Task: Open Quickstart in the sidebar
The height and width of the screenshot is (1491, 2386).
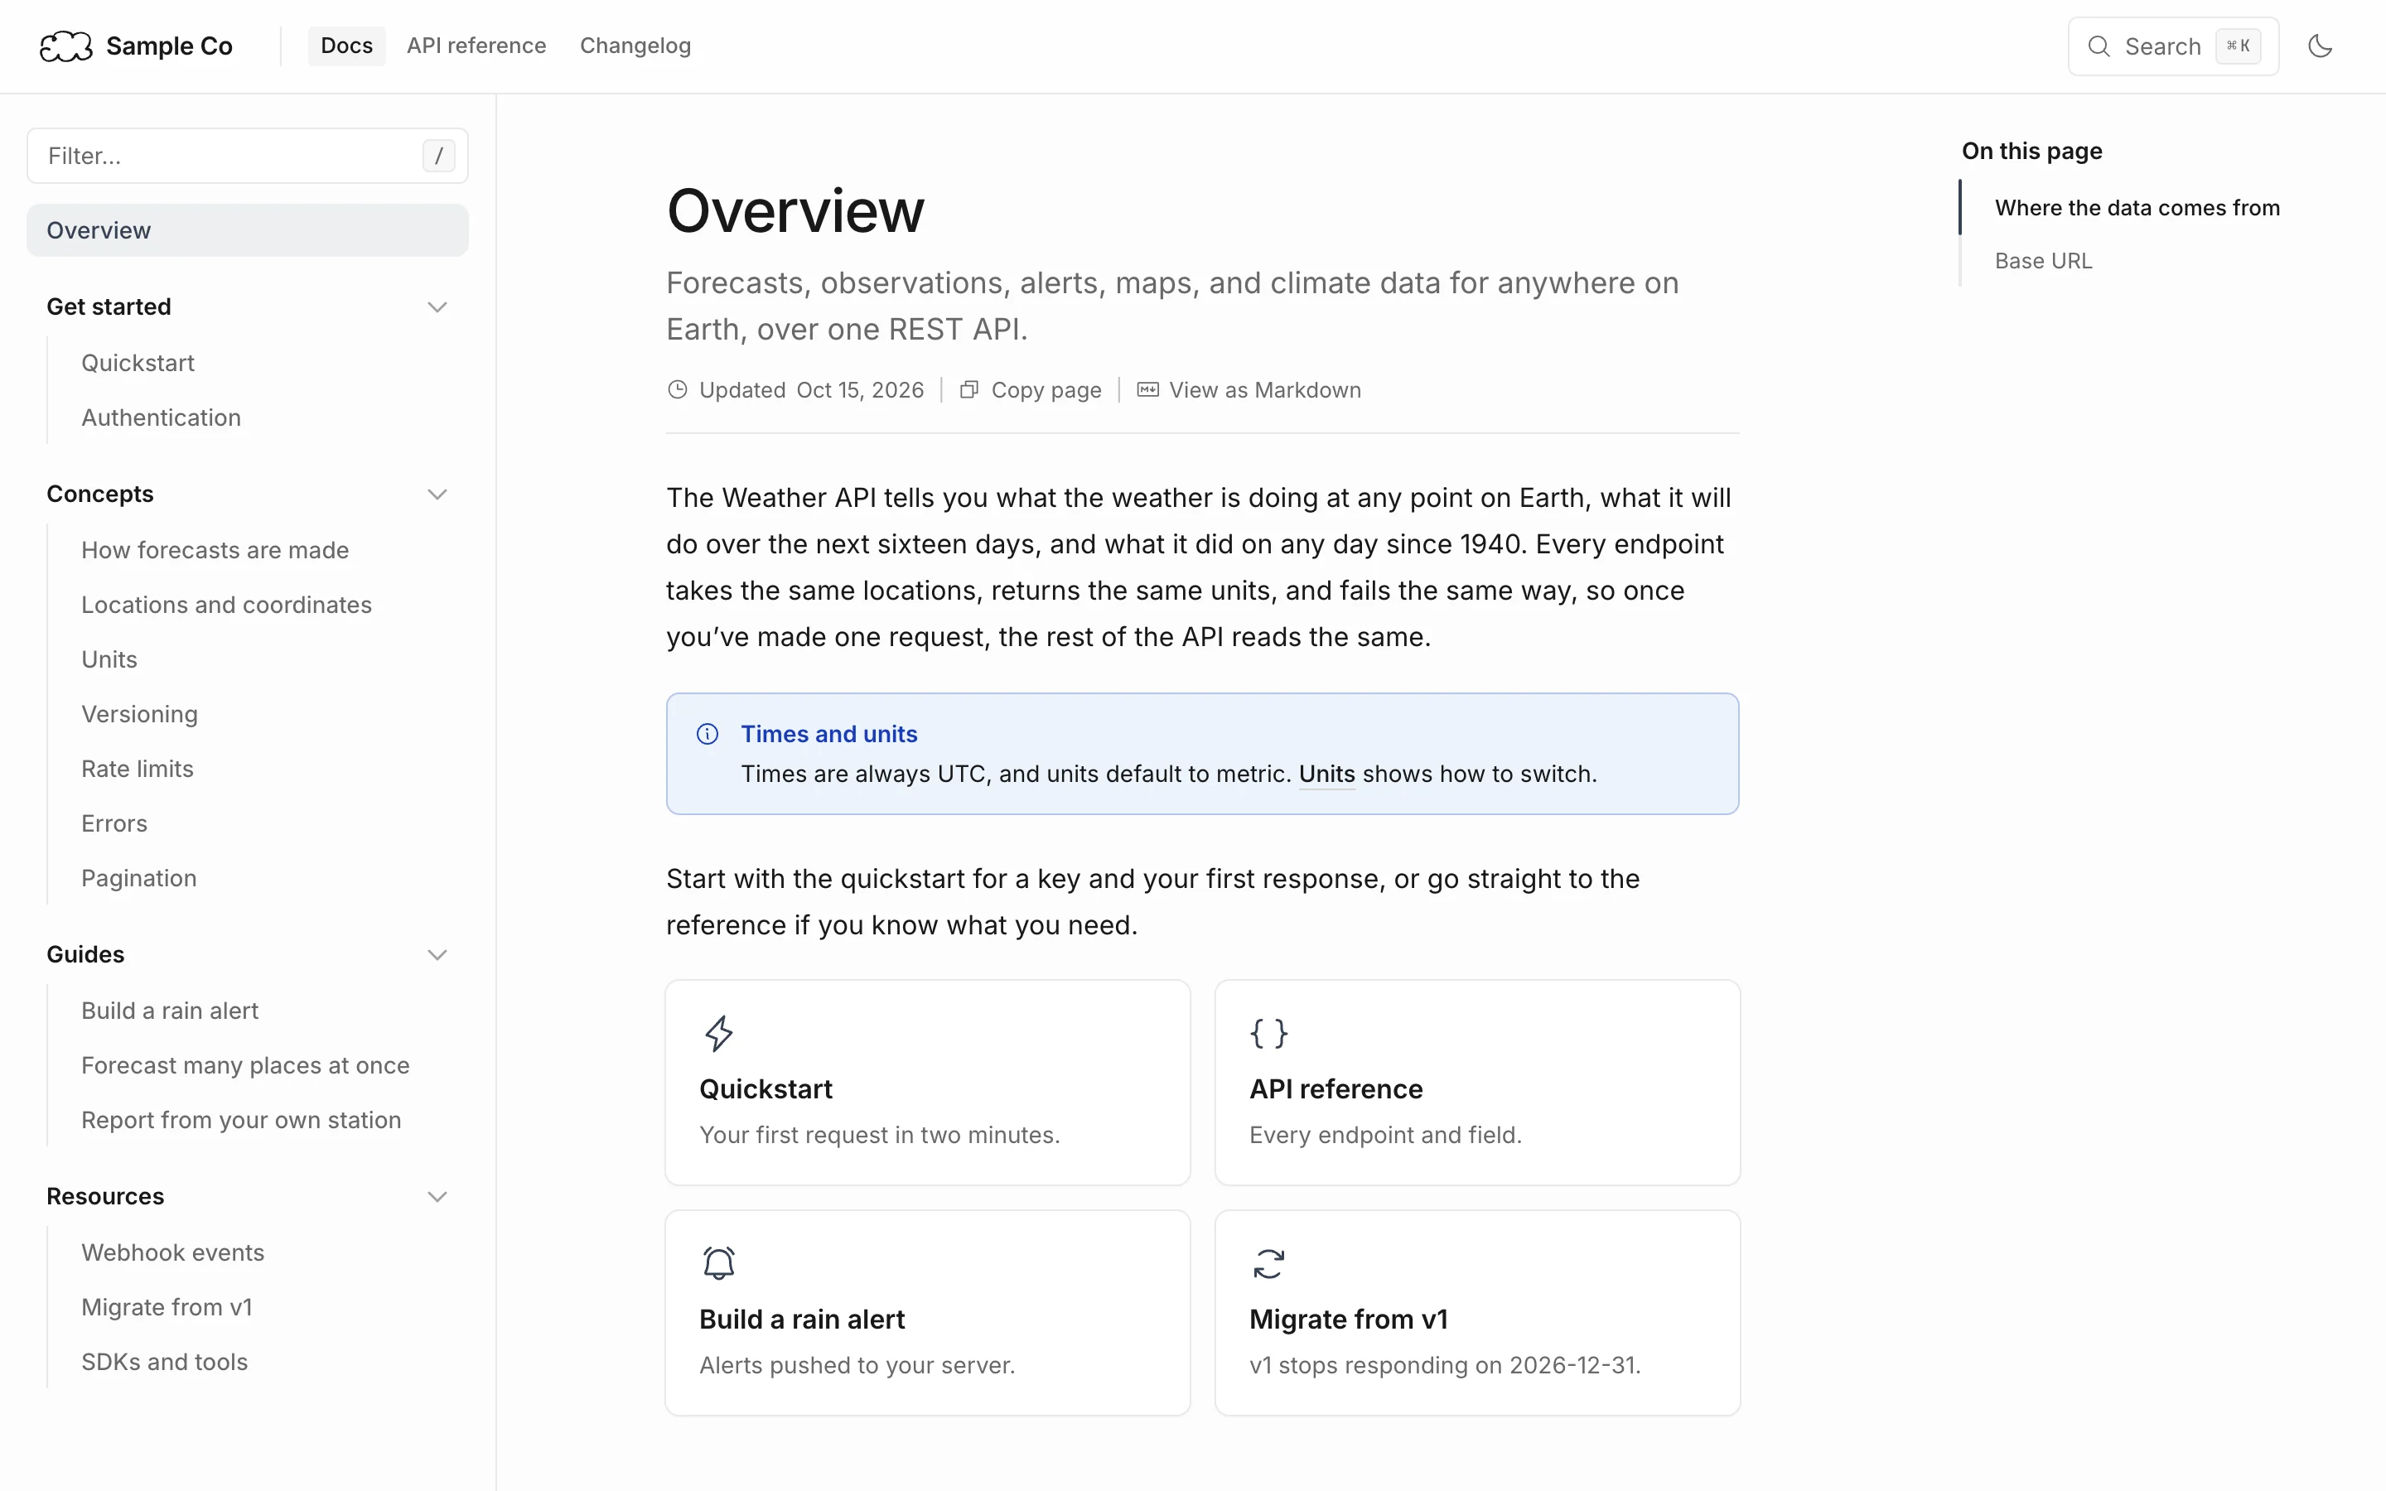Action: pyautogui.click(x=138, y=363)
